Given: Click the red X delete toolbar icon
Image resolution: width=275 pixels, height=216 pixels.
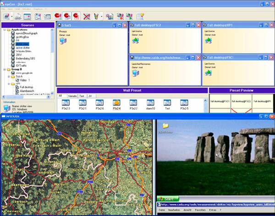Looking at the screenshot, I should point(87,17).
